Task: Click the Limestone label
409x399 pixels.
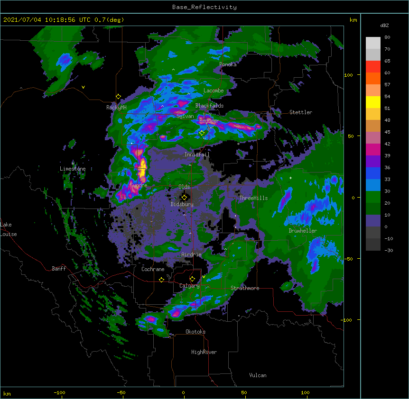Action: pos(73,169)
